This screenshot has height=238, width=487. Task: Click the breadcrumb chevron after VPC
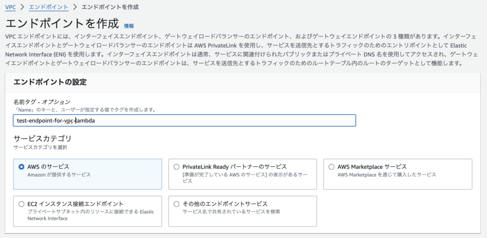pos(22,7)
